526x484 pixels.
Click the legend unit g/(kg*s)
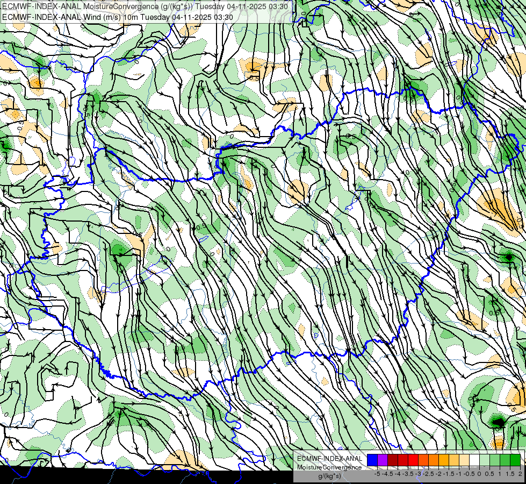tap(330, 476)
